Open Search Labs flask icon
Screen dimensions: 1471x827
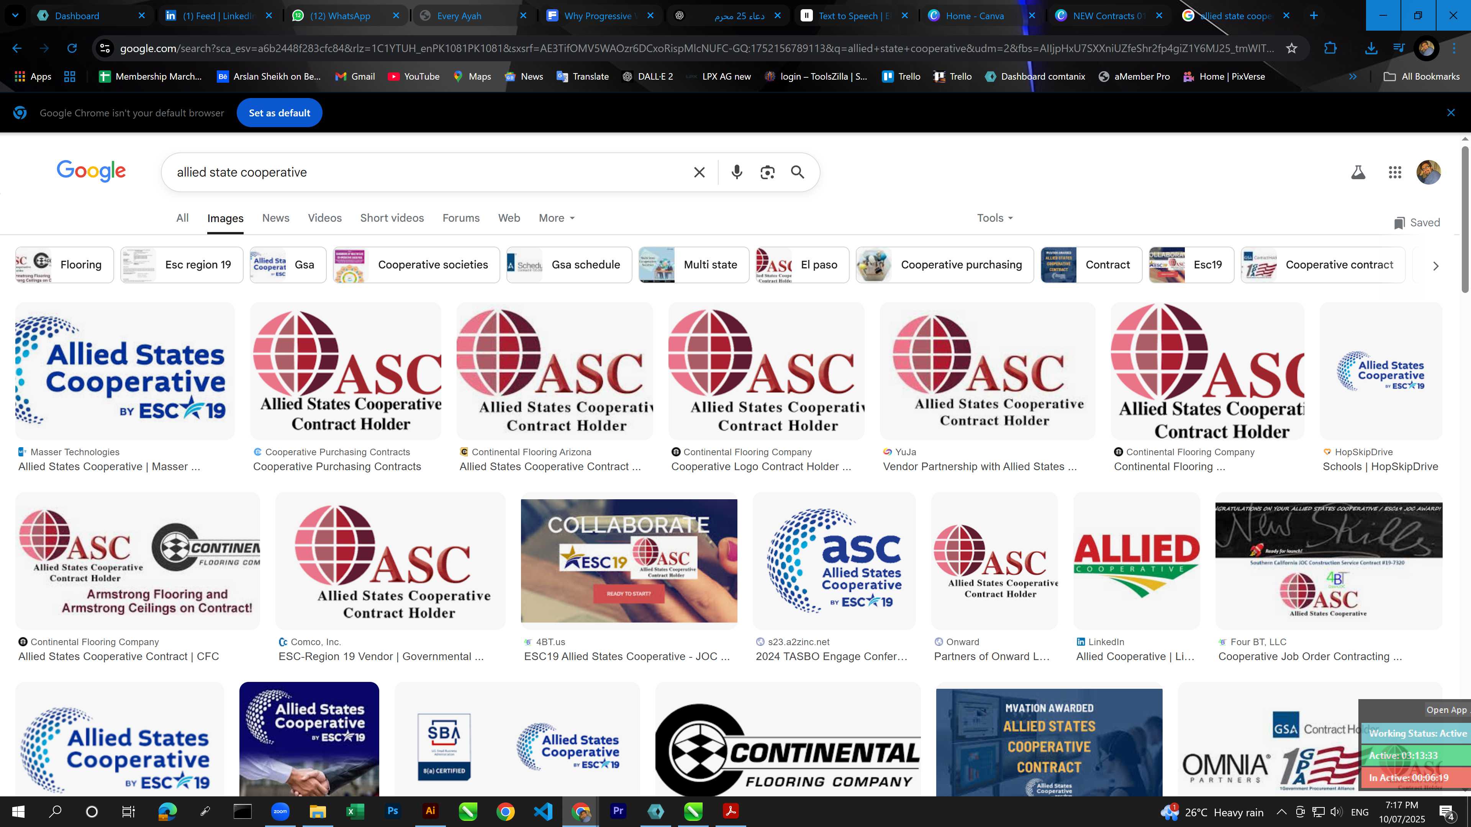1358,172
